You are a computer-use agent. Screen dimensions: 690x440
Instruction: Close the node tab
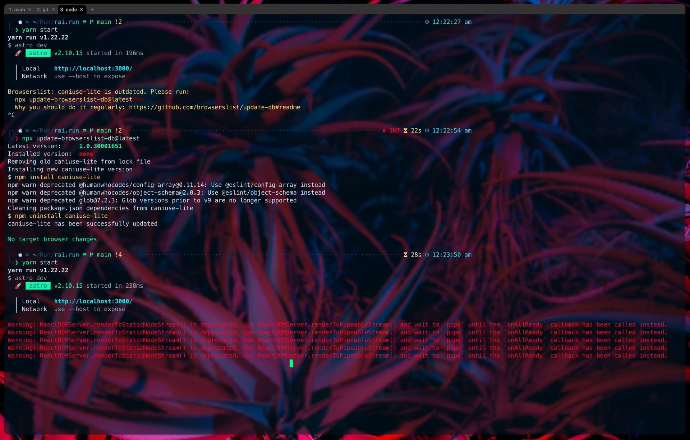(82, 10)
